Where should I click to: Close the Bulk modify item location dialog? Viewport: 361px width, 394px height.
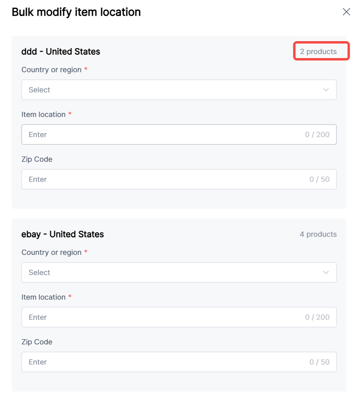pyautogui.click(x=346, y=12)
